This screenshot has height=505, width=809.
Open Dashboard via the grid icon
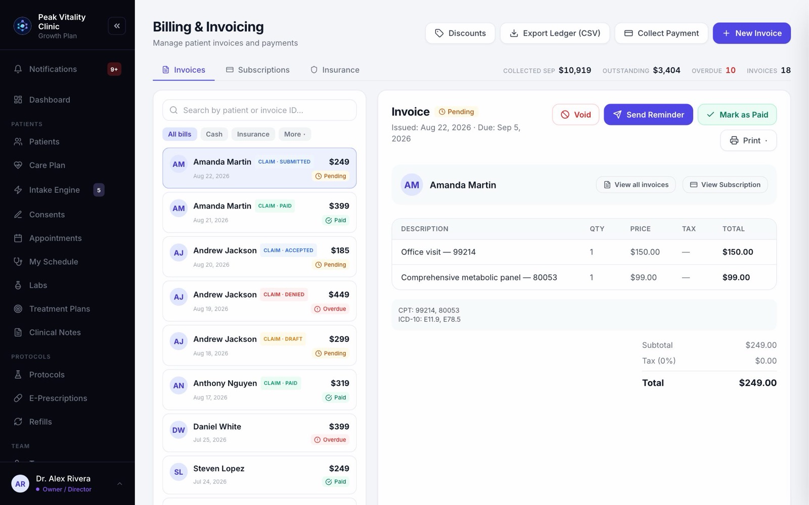point(18,99)
